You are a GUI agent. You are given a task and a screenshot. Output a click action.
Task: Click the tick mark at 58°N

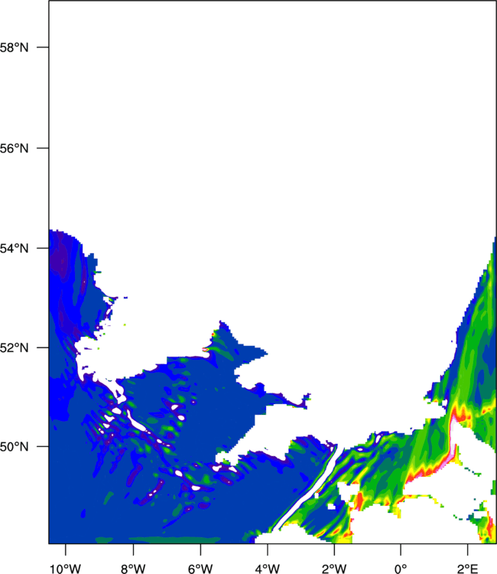click(43, 47)
